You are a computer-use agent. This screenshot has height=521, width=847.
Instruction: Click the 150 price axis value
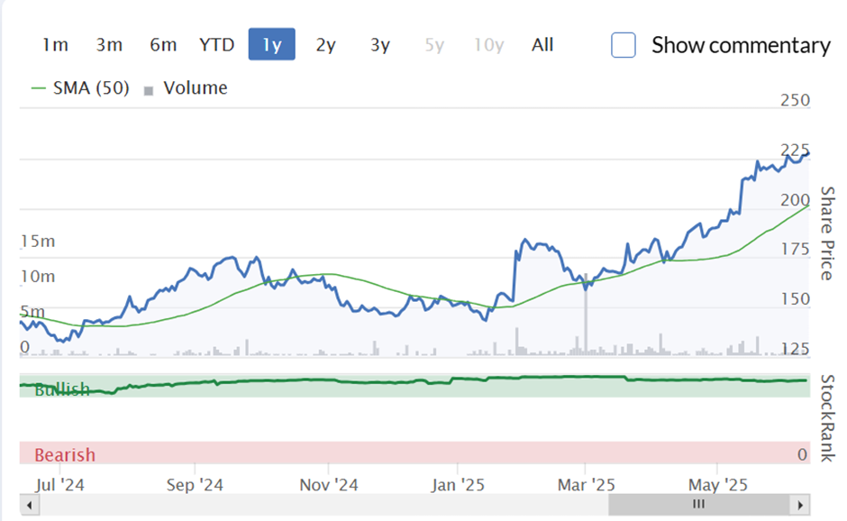pyautogui.click(x=795, y=299)
